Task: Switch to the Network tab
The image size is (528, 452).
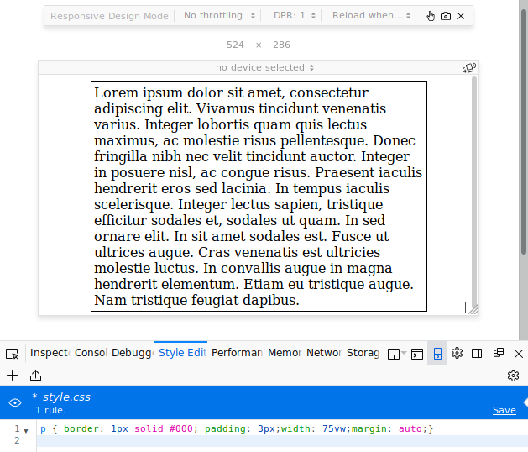Action: 323,353
